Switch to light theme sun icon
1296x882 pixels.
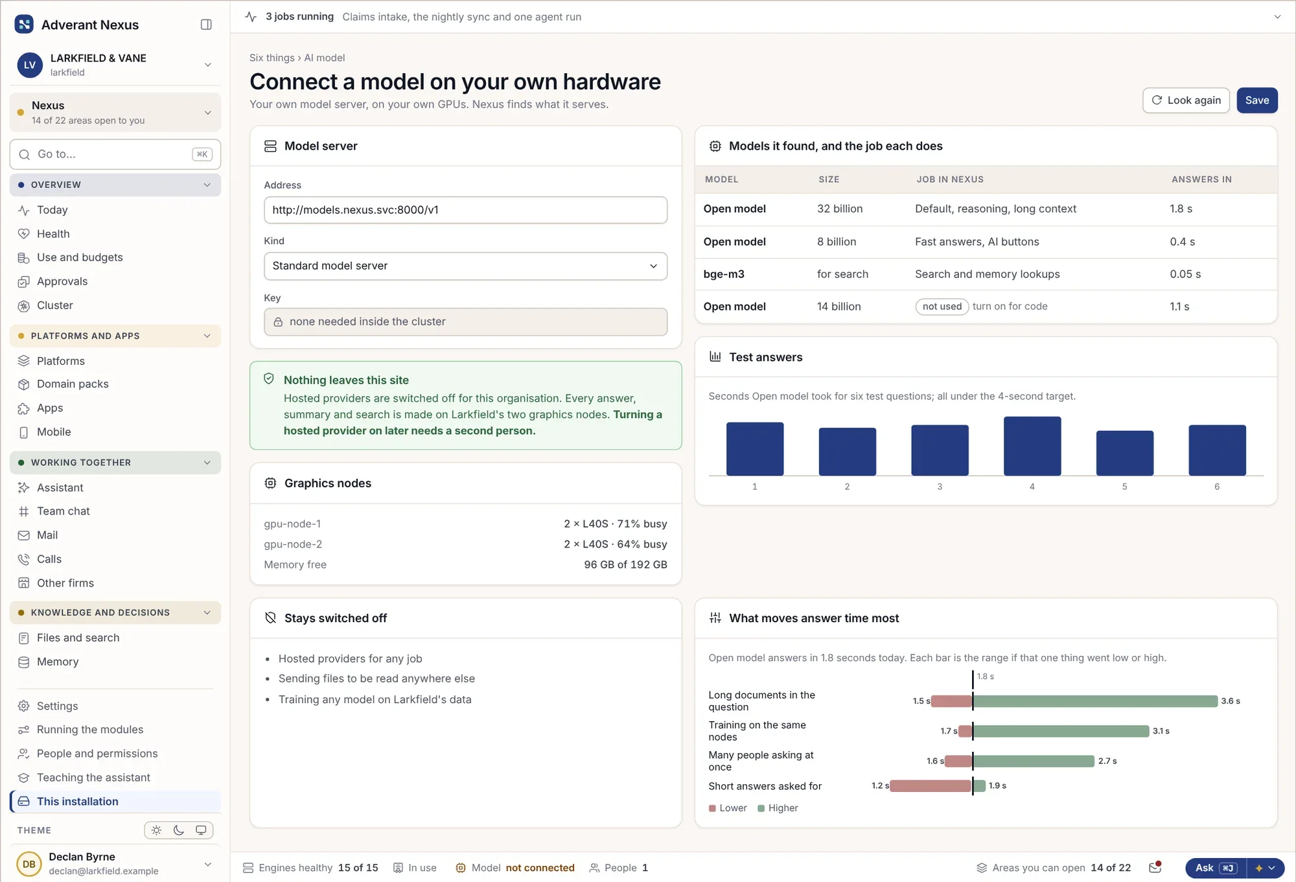156,830
